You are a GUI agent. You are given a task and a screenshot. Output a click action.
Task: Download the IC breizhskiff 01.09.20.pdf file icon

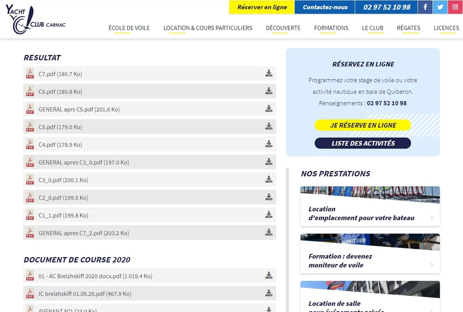(269, 294)
